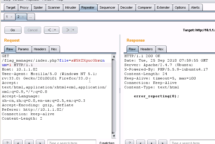Image resolution: width=215 pixels, height=144 pixels.
Task: Click the Accept-Encoding: gzip, deflate line
Action: (x=38, y=105)
